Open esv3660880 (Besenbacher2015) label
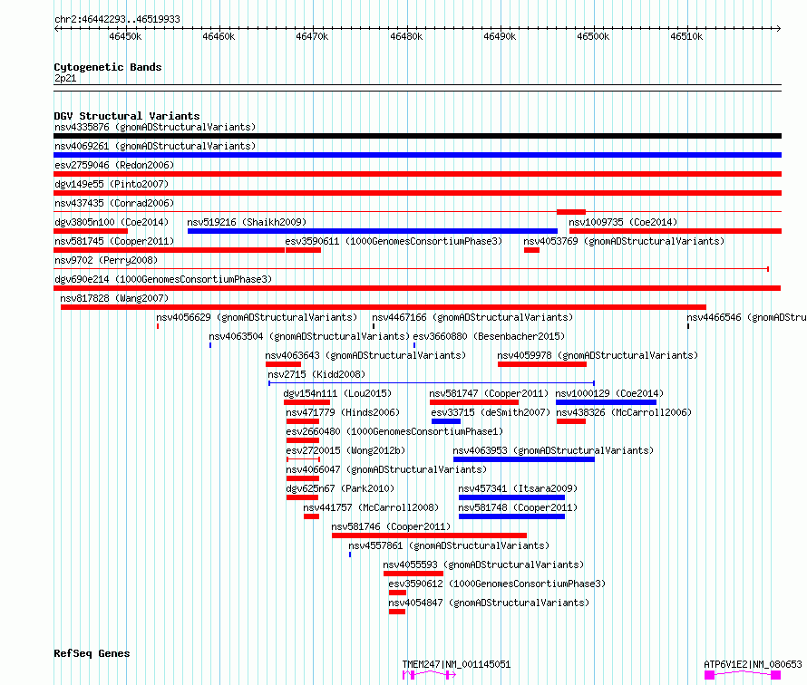 (x=489, y=336)
